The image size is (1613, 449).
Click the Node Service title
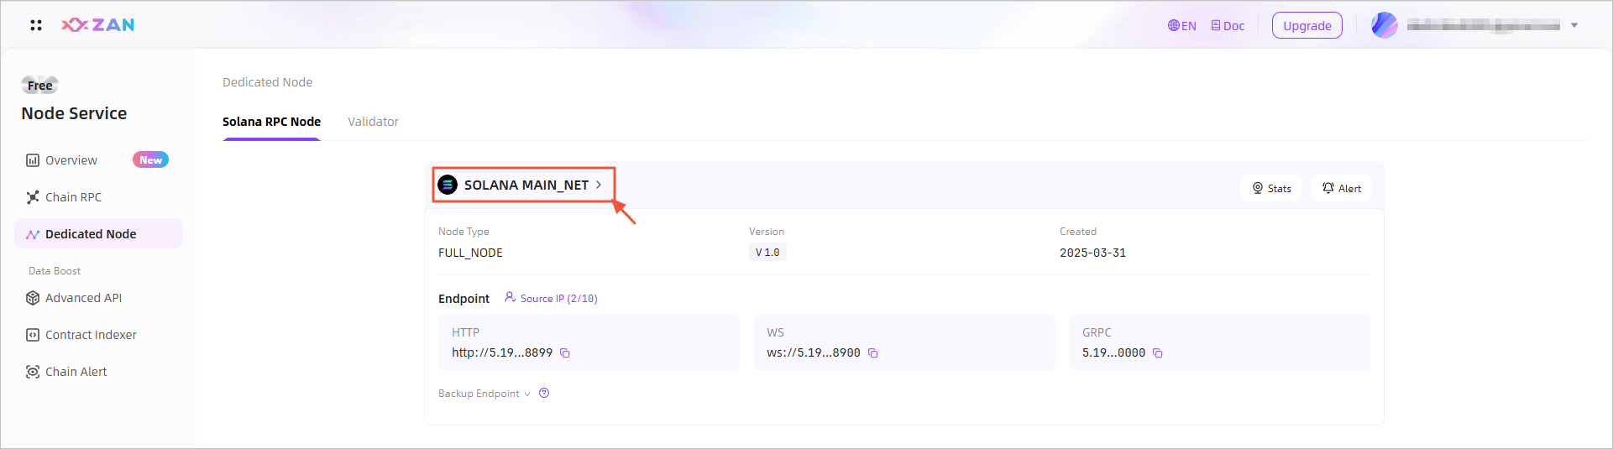coord(74,113)
